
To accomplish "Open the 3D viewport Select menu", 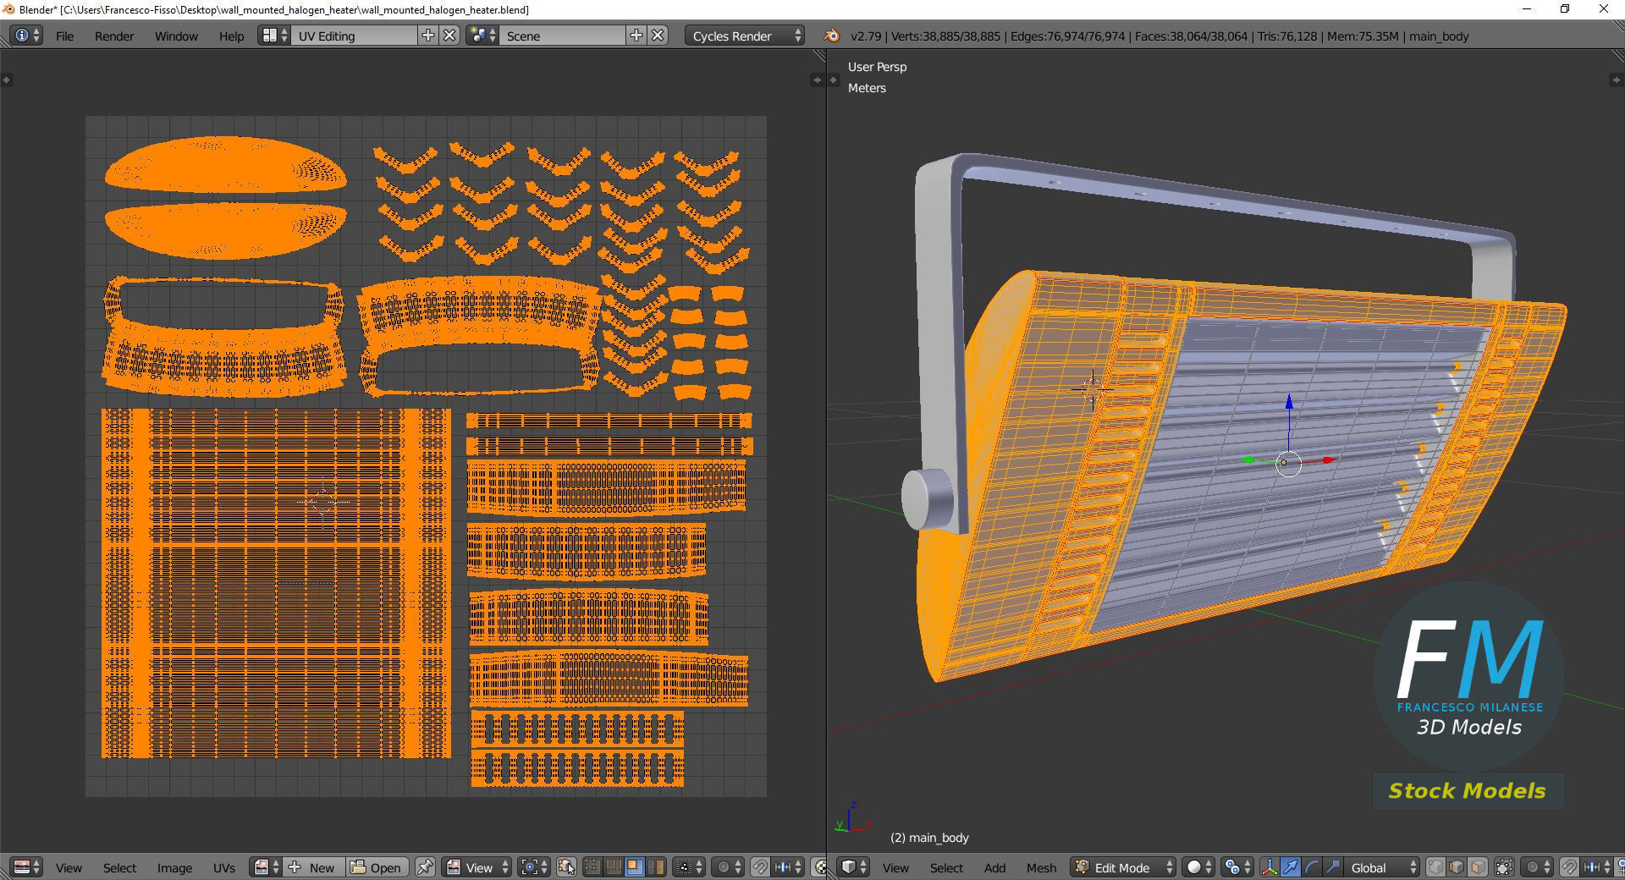I will coord(946,868).
